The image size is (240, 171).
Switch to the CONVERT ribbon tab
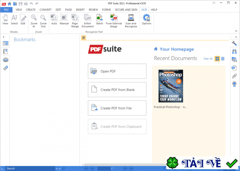pos(46,10)
